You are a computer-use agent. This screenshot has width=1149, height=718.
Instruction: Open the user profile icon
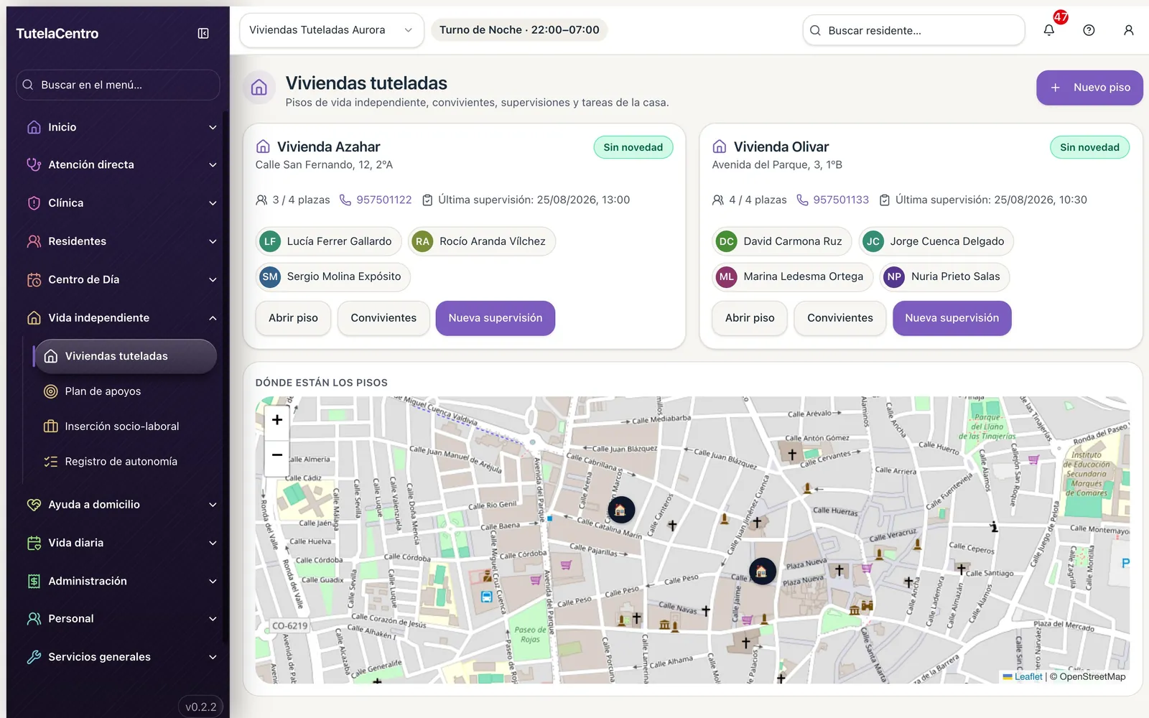click(1128, 30)
